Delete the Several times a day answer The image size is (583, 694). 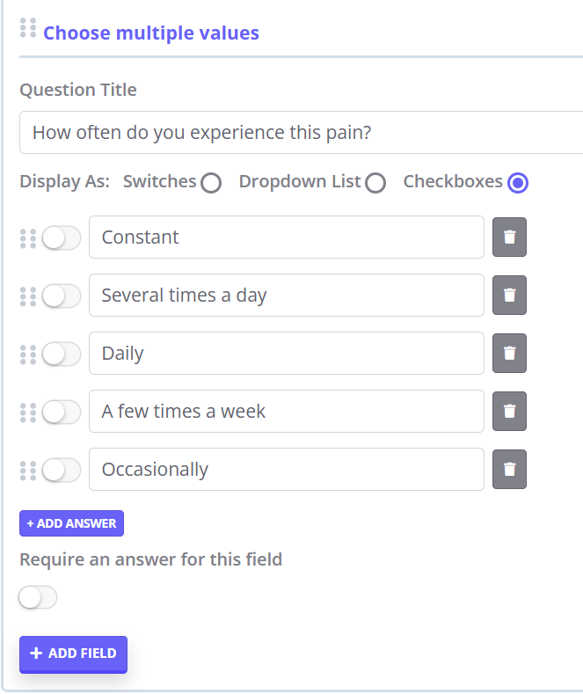tap(509, 295)
